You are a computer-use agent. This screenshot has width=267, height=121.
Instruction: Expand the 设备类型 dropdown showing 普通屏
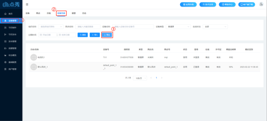tap(178, 27)
